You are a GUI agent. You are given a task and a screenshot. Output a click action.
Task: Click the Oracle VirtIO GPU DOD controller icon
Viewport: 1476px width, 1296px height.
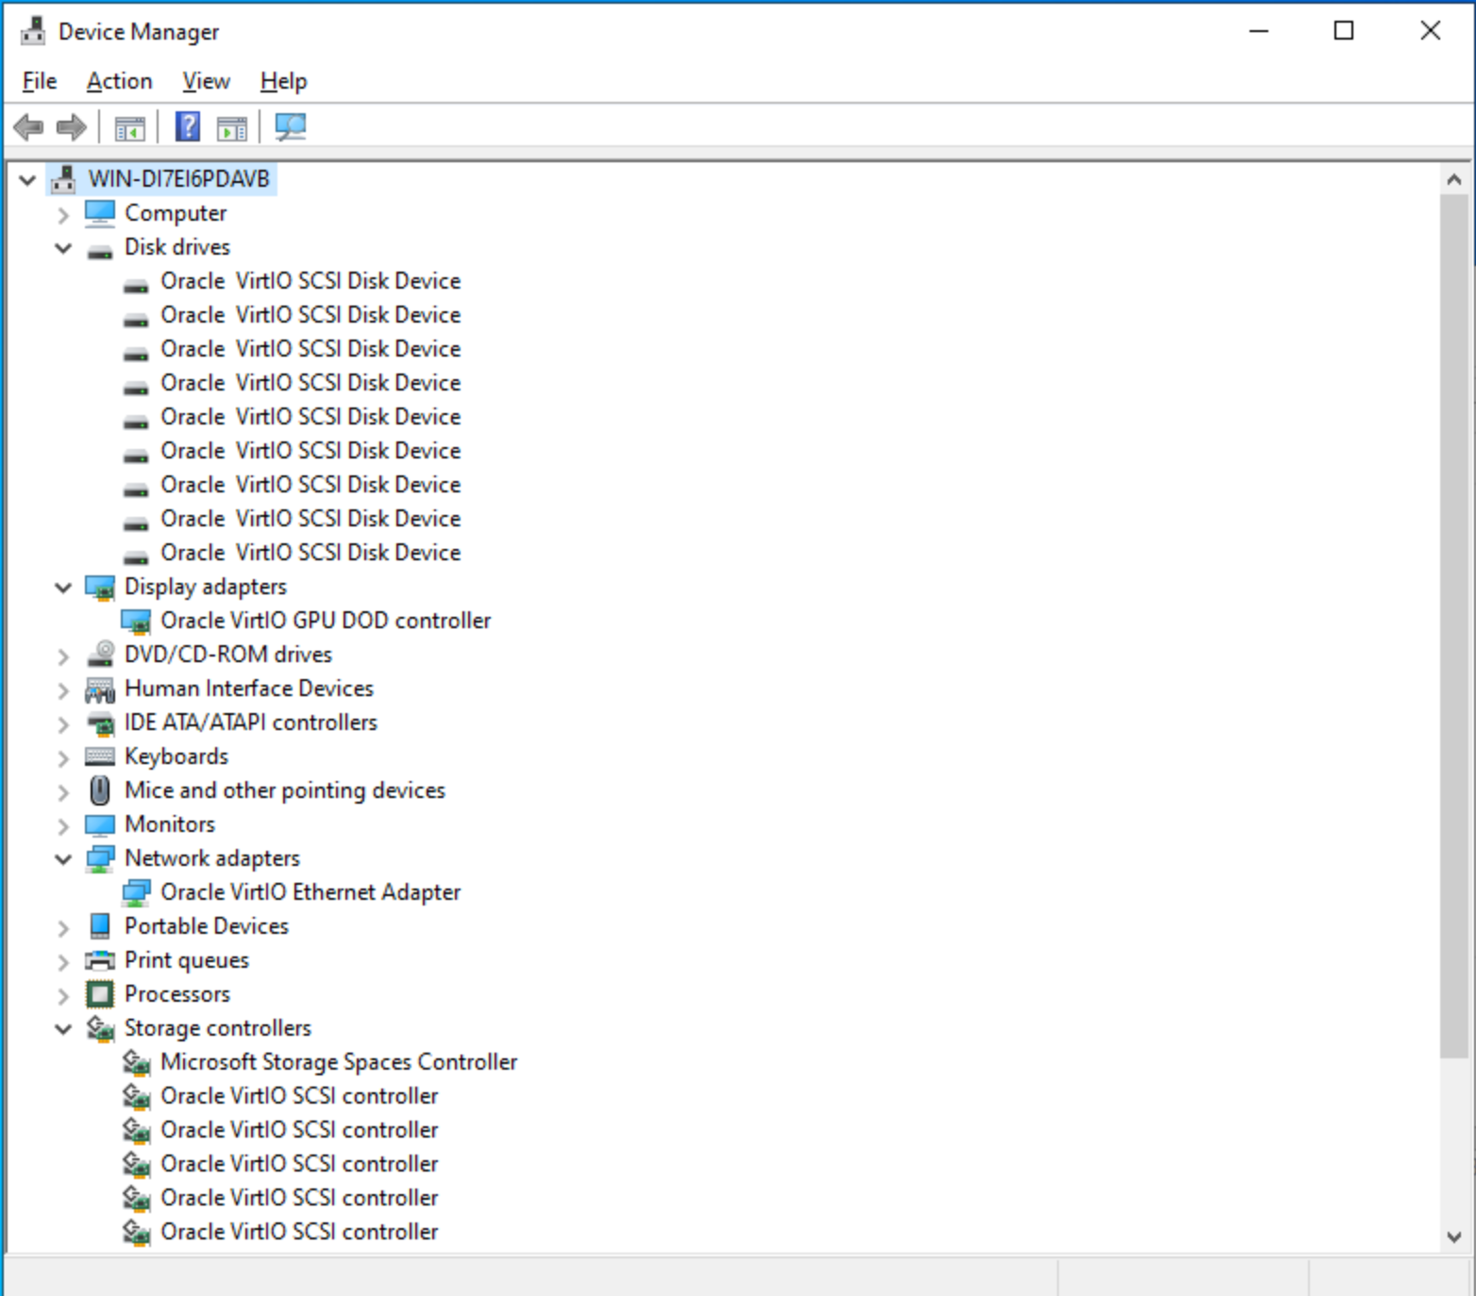pos(137,621)
